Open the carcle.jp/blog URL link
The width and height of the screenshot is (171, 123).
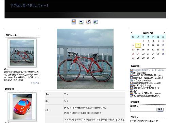86,113
